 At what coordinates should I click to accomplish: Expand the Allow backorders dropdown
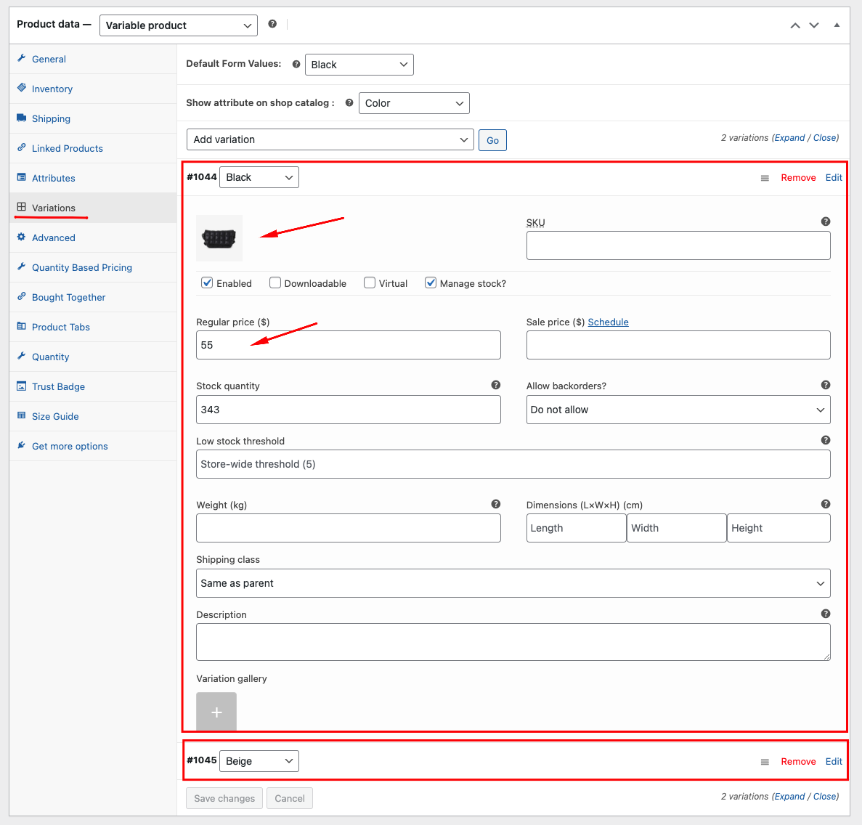678,410
